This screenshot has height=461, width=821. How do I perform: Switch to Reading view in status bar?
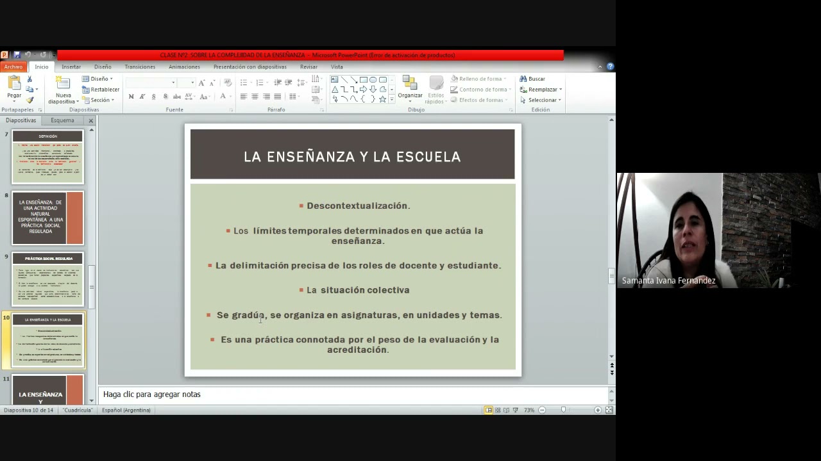pos(507,410)
